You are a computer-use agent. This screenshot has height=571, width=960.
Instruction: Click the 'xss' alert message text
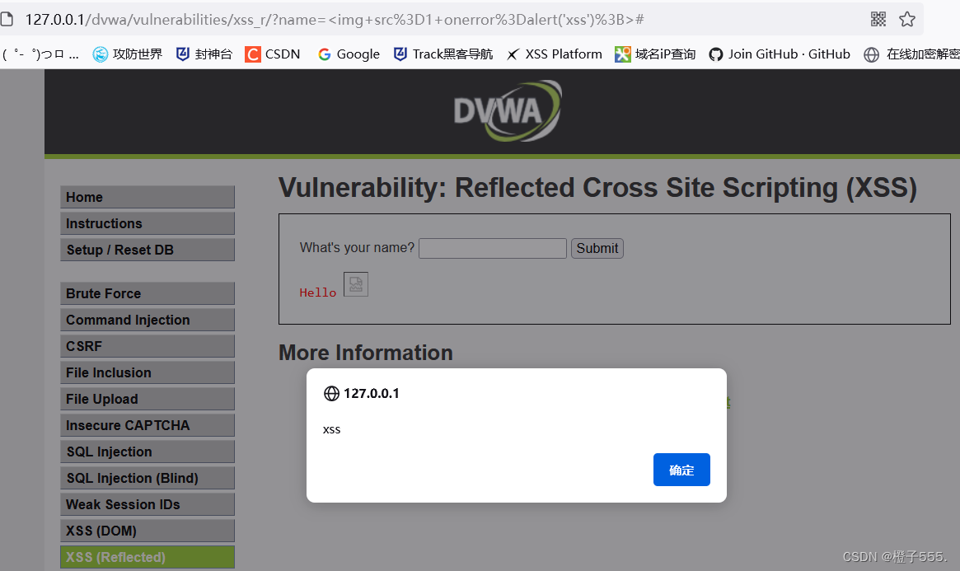pos(331,429)
